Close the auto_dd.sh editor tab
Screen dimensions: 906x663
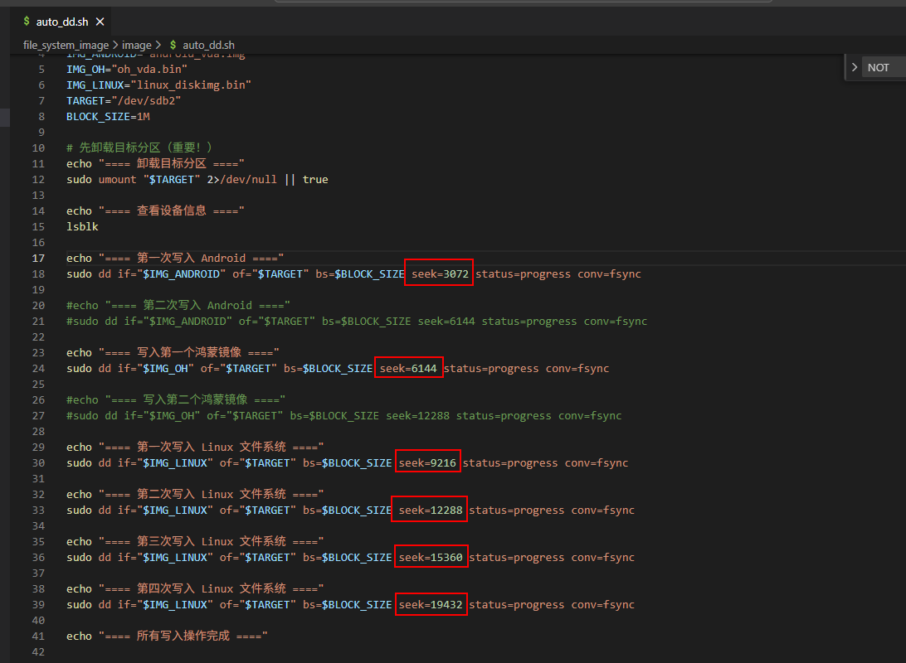(x=101, y=22)
